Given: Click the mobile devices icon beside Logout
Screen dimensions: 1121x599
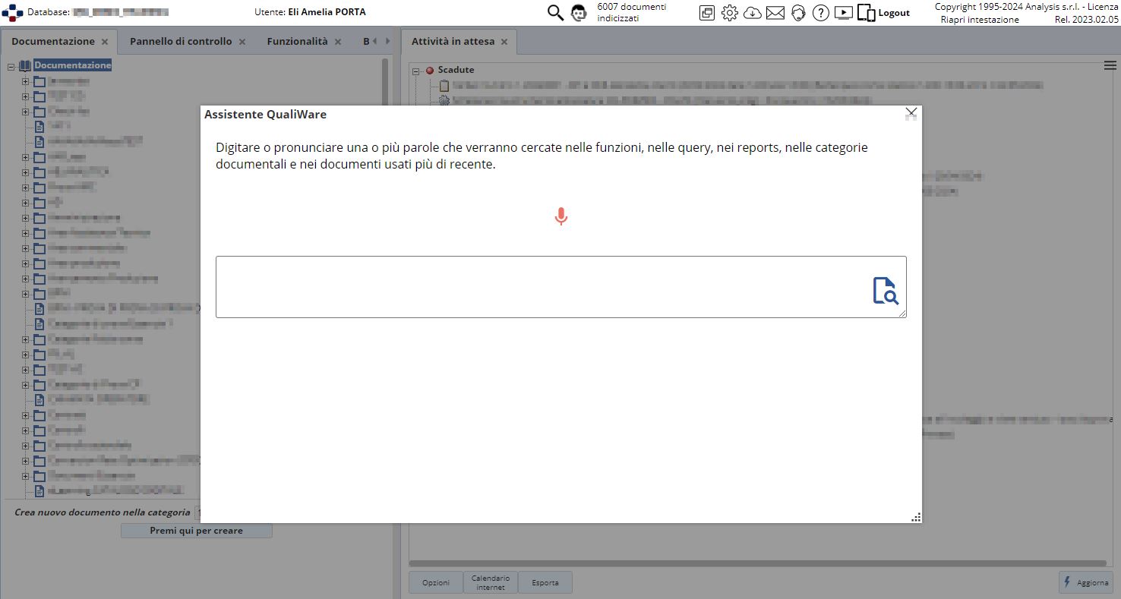Looking at the screenshot, I should coord(866,13).
